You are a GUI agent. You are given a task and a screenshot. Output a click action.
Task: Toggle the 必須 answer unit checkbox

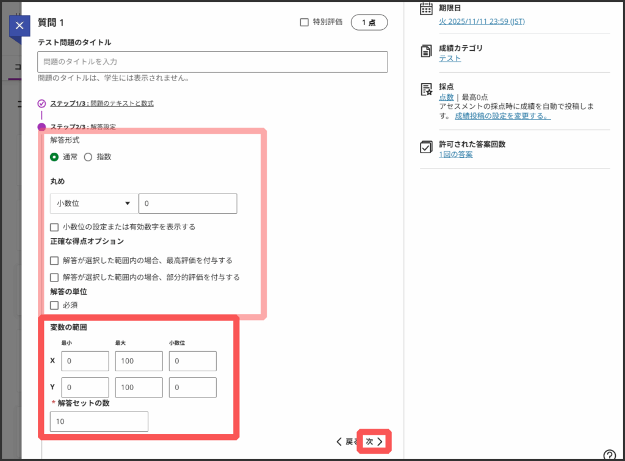(55, 305)
